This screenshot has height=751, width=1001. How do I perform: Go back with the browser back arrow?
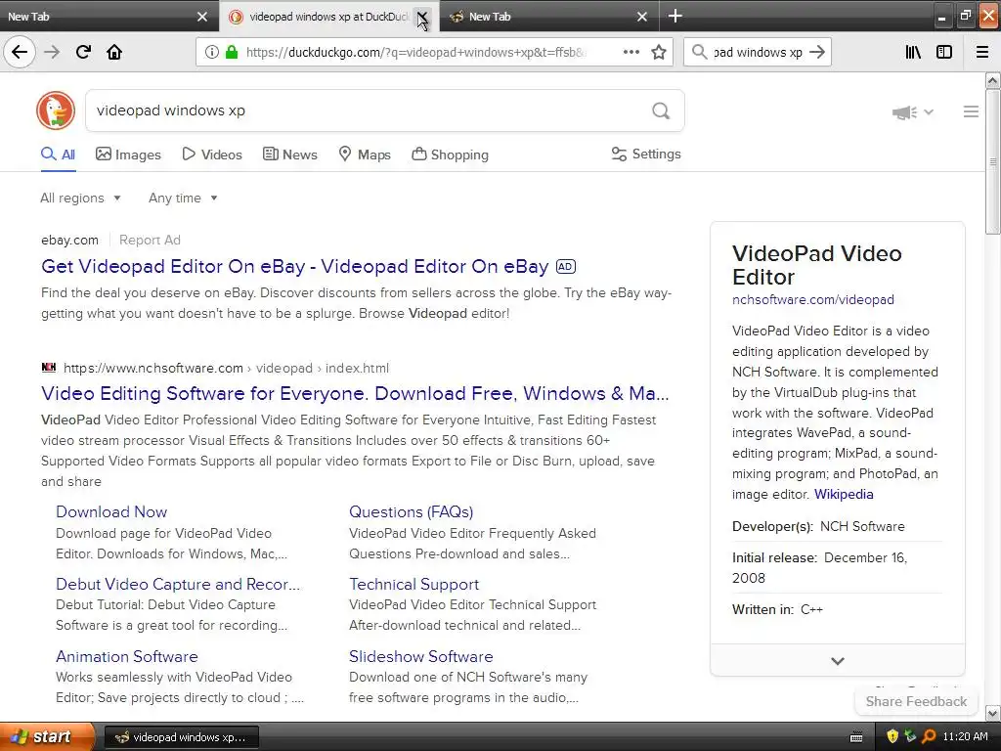pyautogui.click(x=20, y=52)
